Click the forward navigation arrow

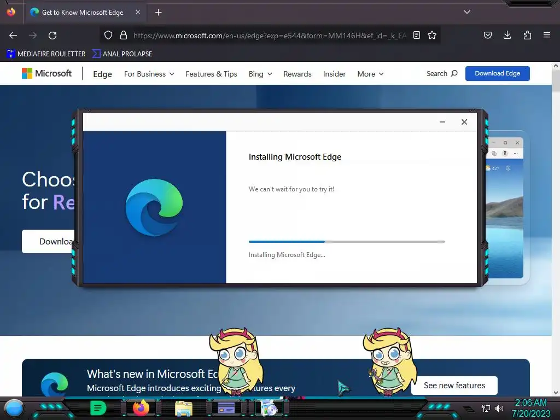click(33, 36)
